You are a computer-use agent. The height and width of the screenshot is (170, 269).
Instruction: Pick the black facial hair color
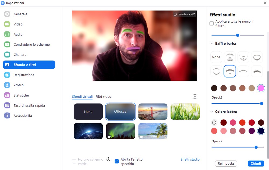pos(214,88)
